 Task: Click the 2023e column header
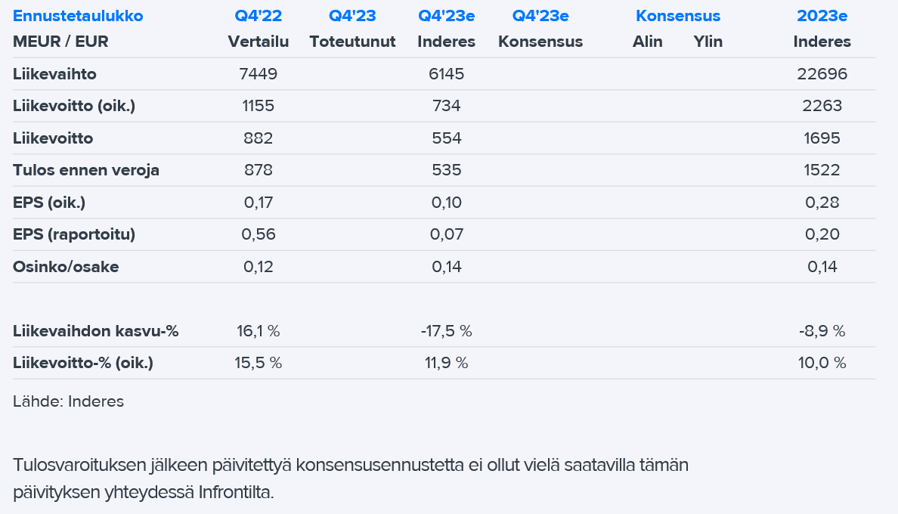pyautogui.click(x=822, y=16)
